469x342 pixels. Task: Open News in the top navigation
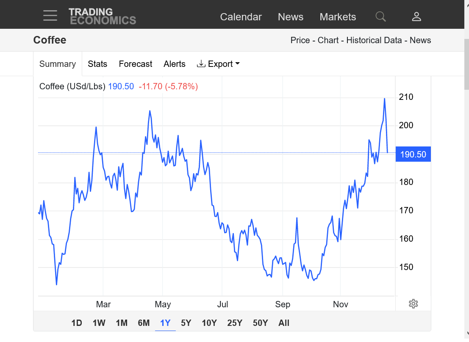290,17
